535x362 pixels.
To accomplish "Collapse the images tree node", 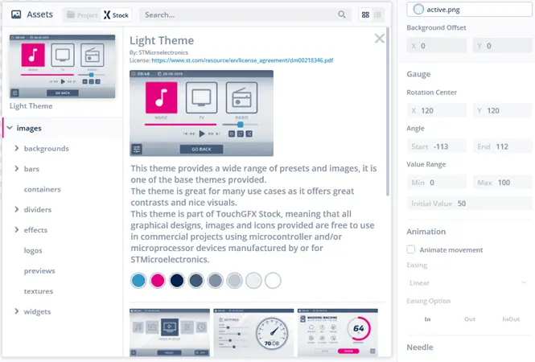I will [8, 127].
